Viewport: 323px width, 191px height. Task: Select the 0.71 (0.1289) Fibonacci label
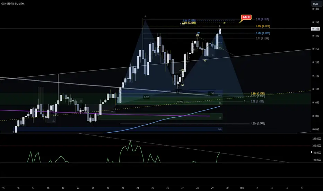262,39
